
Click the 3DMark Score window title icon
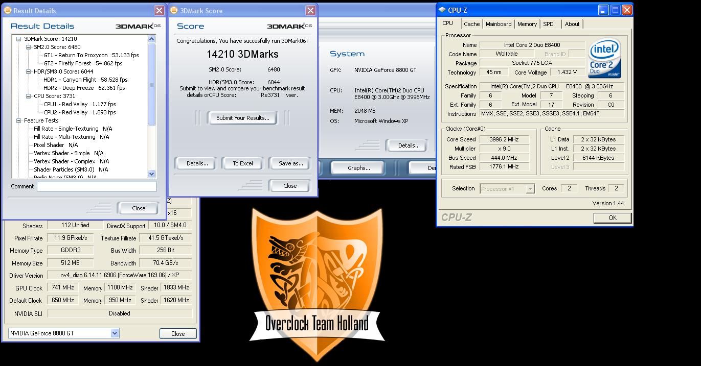click(x=173, y=10)
